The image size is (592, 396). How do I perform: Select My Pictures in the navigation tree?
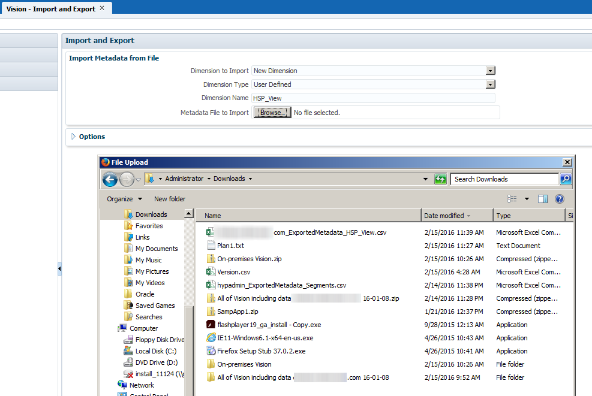pos(152,271)
